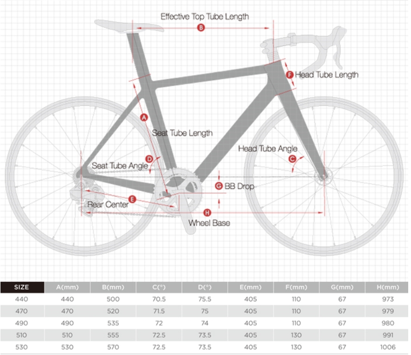411x355 pixels.
Task: Click the red E rear center marker
Action: [x=132, y=199]
